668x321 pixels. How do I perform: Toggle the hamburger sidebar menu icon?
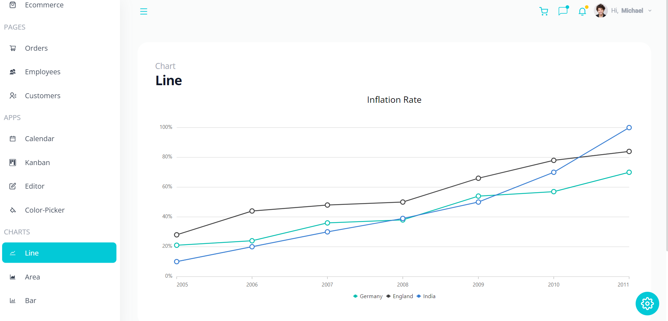[144, 12]
